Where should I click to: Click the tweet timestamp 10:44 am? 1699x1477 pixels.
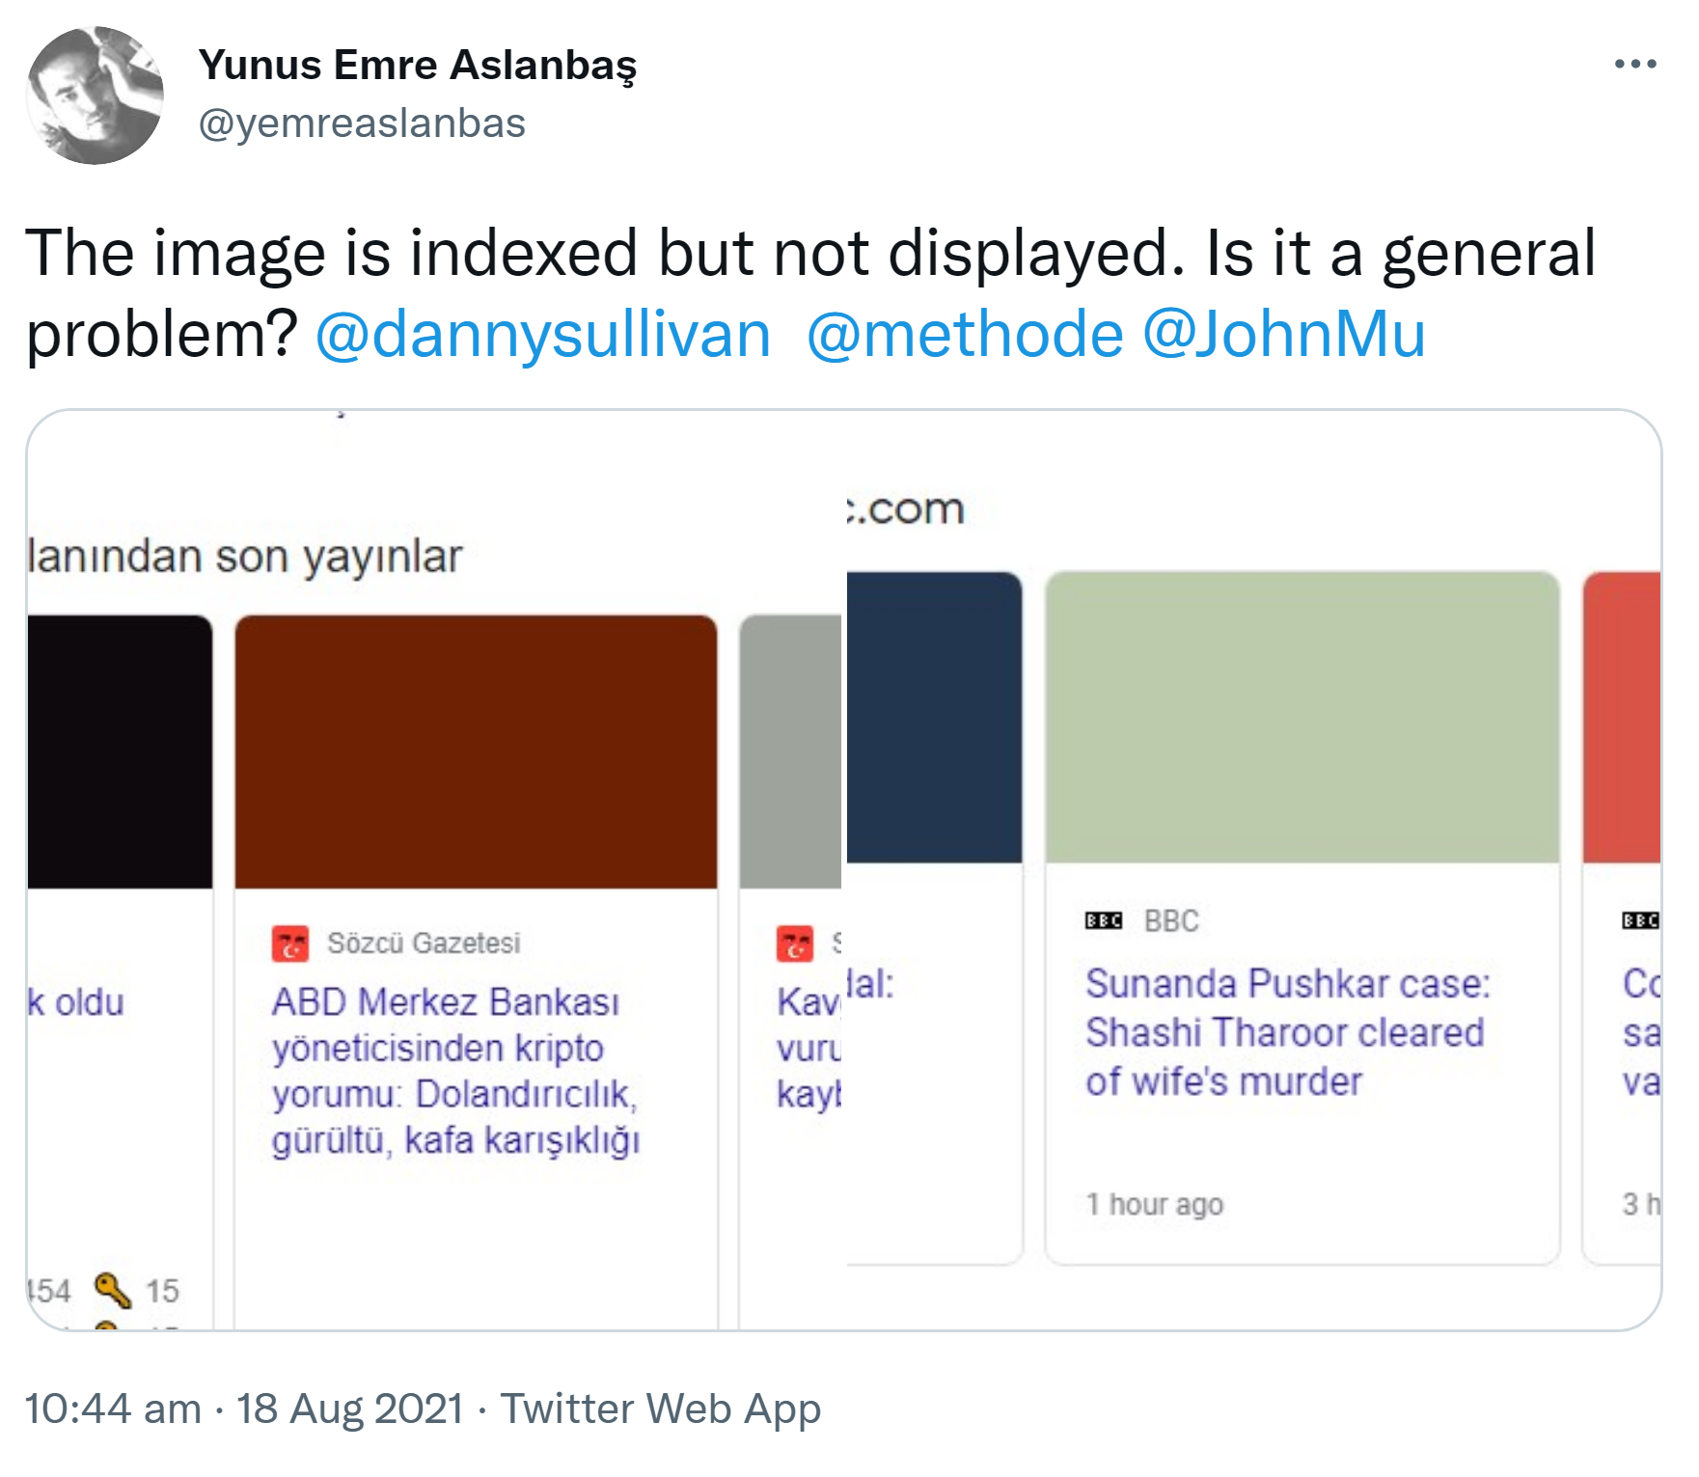click(x=112, y=1409)
